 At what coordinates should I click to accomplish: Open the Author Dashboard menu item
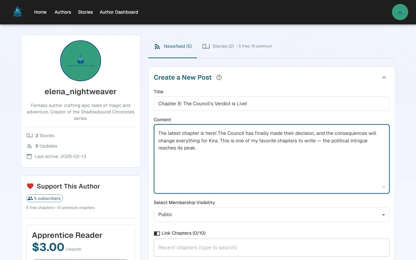tap(119, 12)
